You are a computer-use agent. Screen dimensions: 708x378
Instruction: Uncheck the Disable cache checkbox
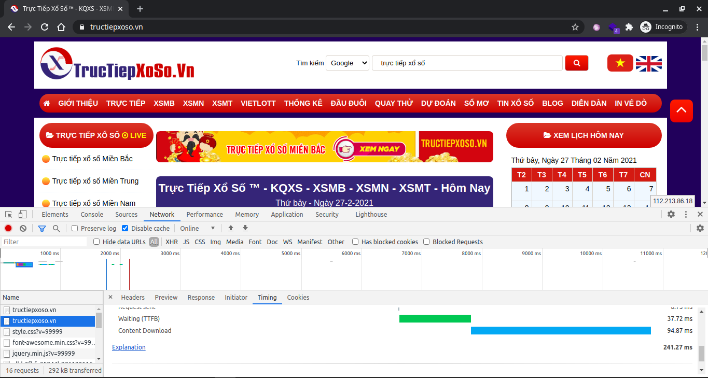coord(125,228)
